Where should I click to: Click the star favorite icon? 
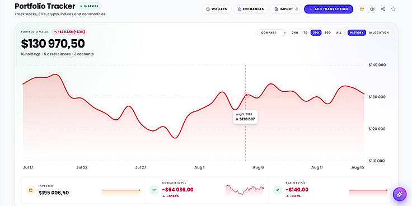coord(394,9)
